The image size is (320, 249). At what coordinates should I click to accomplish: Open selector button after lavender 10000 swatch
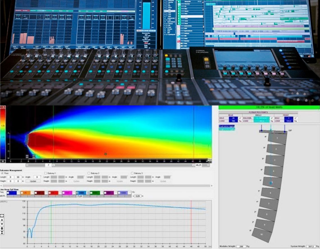click(x=129, y=193)
